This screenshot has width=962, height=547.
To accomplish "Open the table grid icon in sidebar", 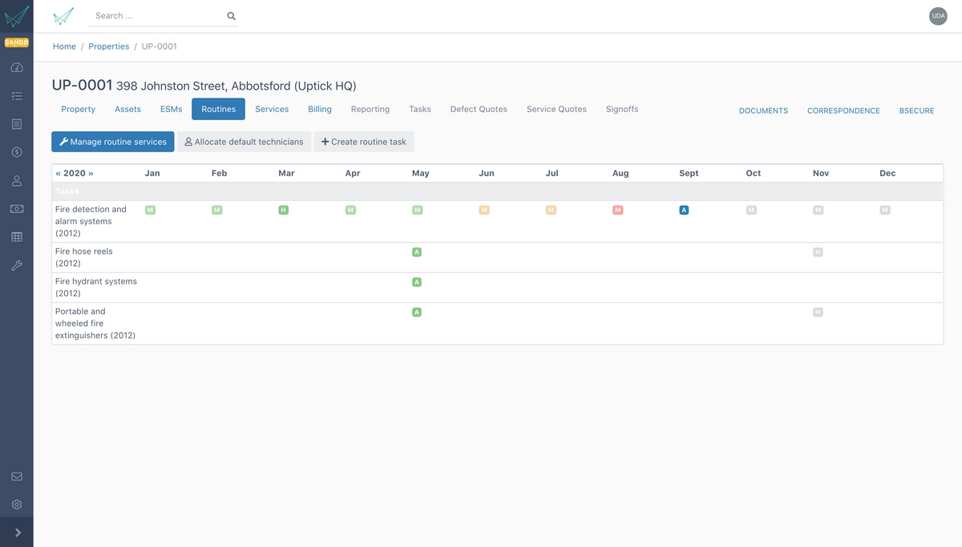I will click(x=17, y=237).
